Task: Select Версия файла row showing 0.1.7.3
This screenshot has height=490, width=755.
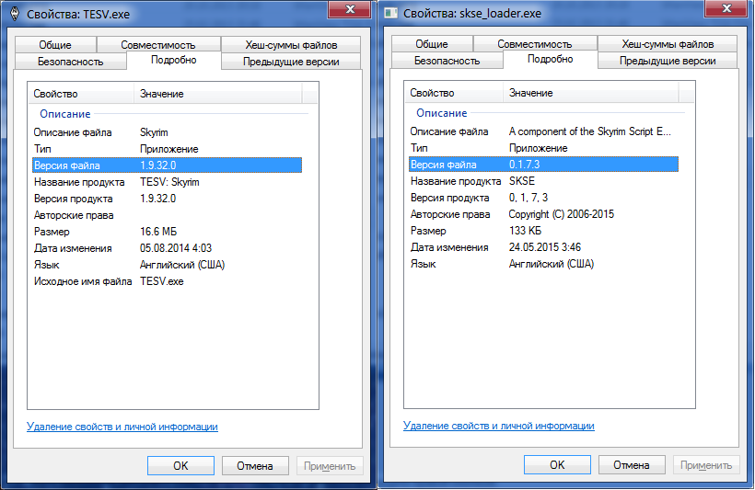Action: 543,165
